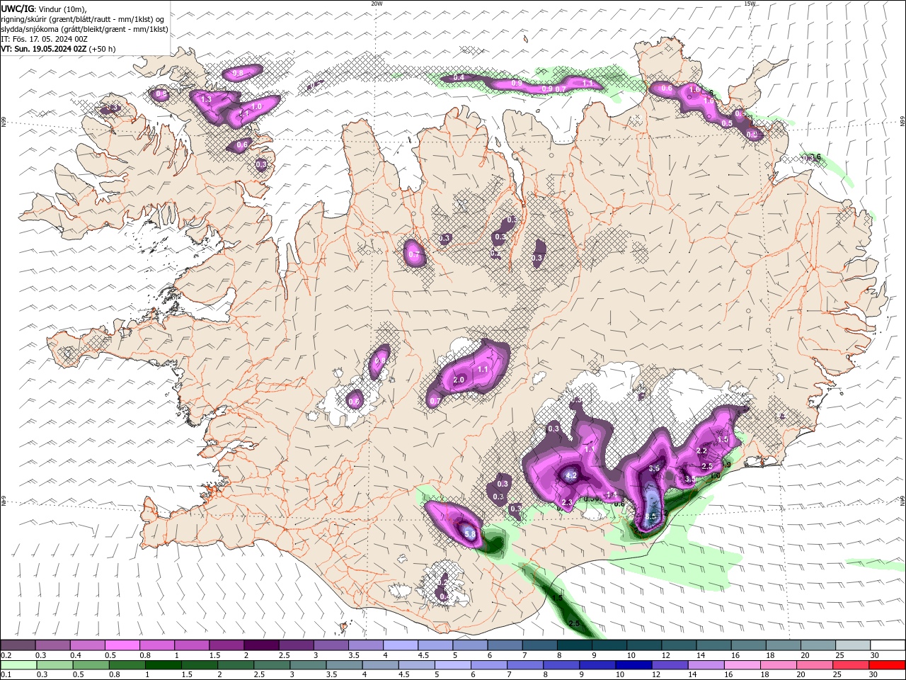This screenshot has width=906, height=680.
Task: Click the 2.2 value in the southeast
Action: click(702, 450)
